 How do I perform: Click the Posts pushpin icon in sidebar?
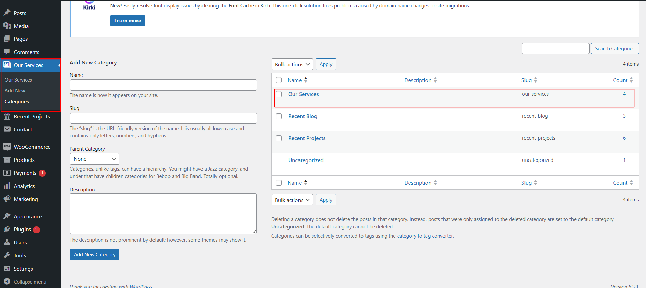pyautogui.click(x=7, y=13)
